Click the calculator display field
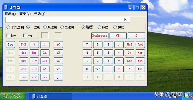 (68, 20)
